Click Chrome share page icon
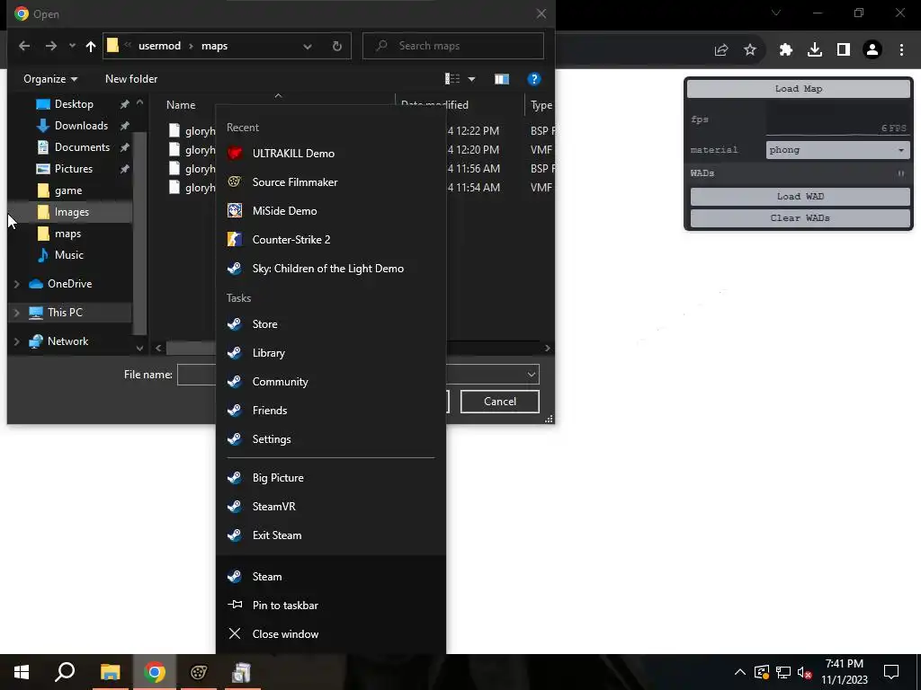Screen dimensions: 921x690 click(721, 50)
